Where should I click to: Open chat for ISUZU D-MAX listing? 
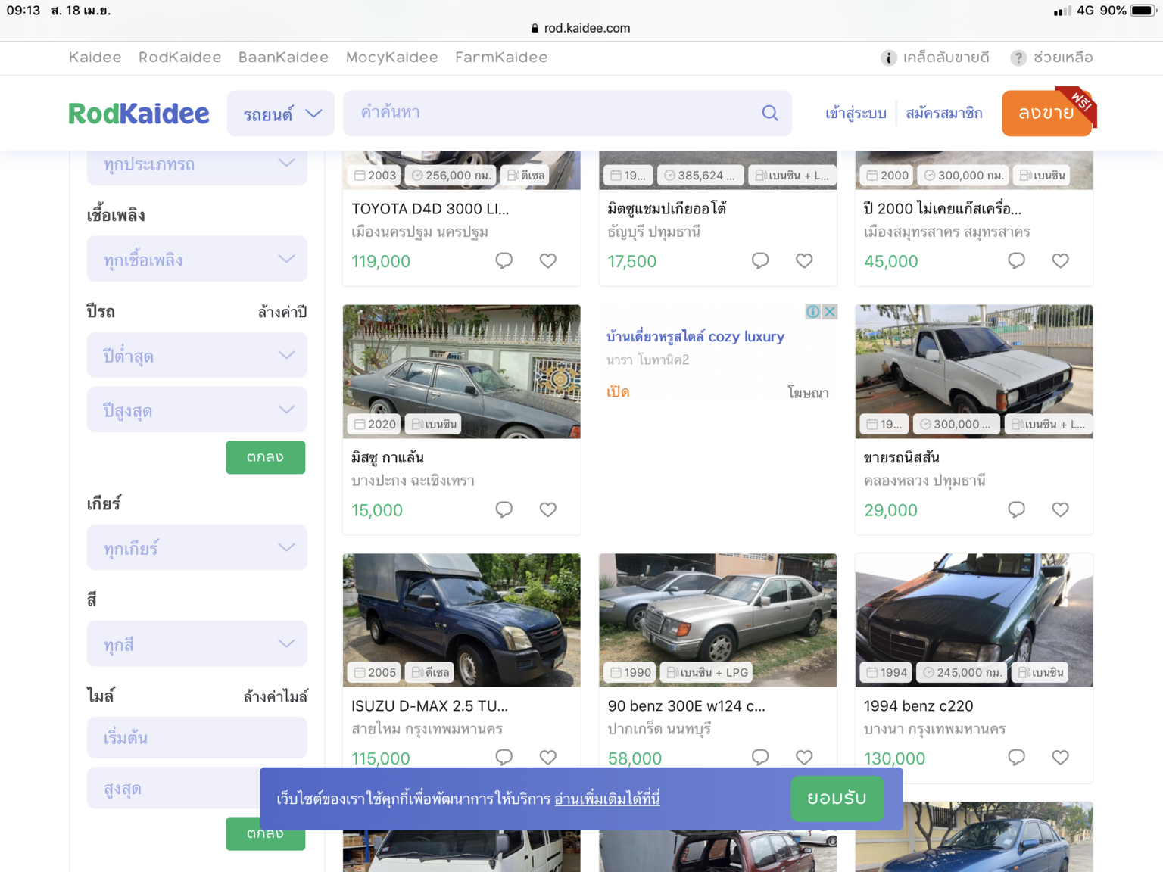tap(504, 757)
